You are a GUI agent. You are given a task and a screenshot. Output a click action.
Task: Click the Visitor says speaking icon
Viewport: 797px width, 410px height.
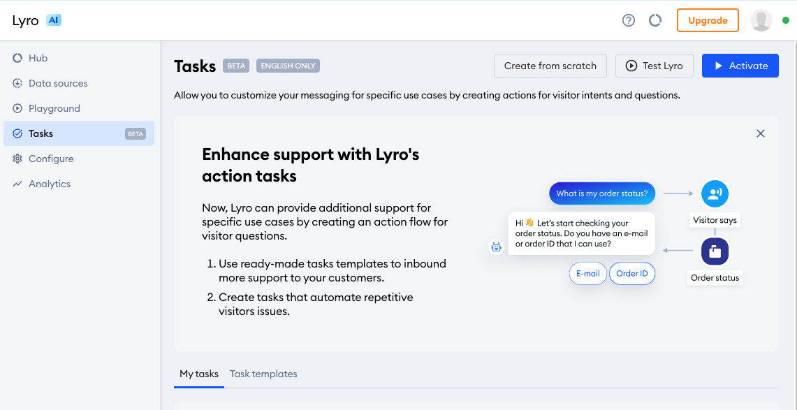pos(715,193)
